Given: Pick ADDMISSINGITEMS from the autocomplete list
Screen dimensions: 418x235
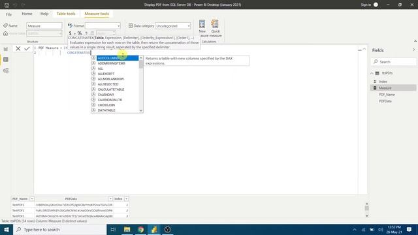Looking at the screenshot, I should click(x=115, y=63).
